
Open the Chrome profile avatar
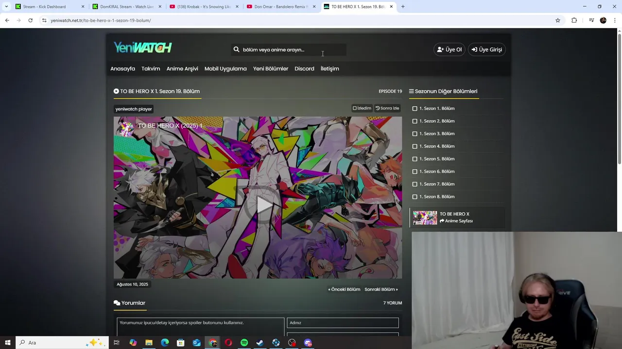(603, 20)
